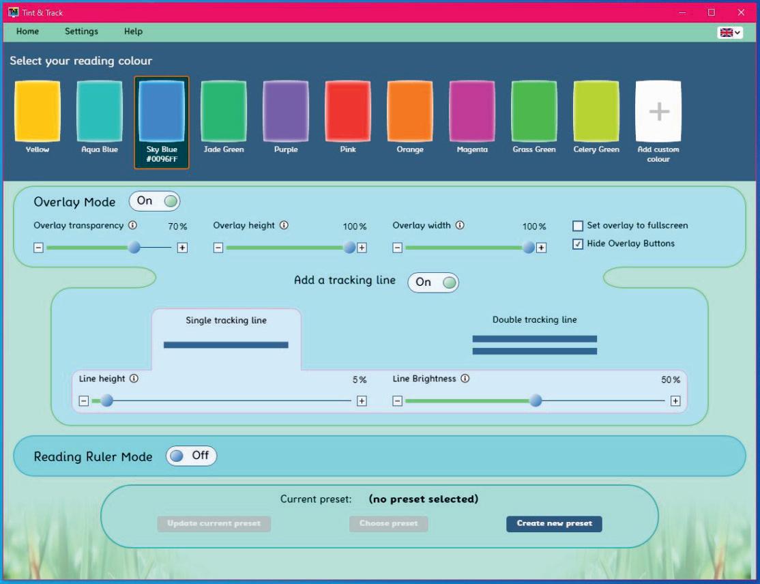Increase overlay height with plus button
760x584 pixels.
(362, 248)
